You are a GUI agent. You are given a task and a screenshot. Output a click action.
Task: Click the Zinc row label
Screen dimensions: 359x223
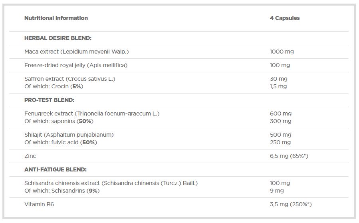click(x=30, y=156)
